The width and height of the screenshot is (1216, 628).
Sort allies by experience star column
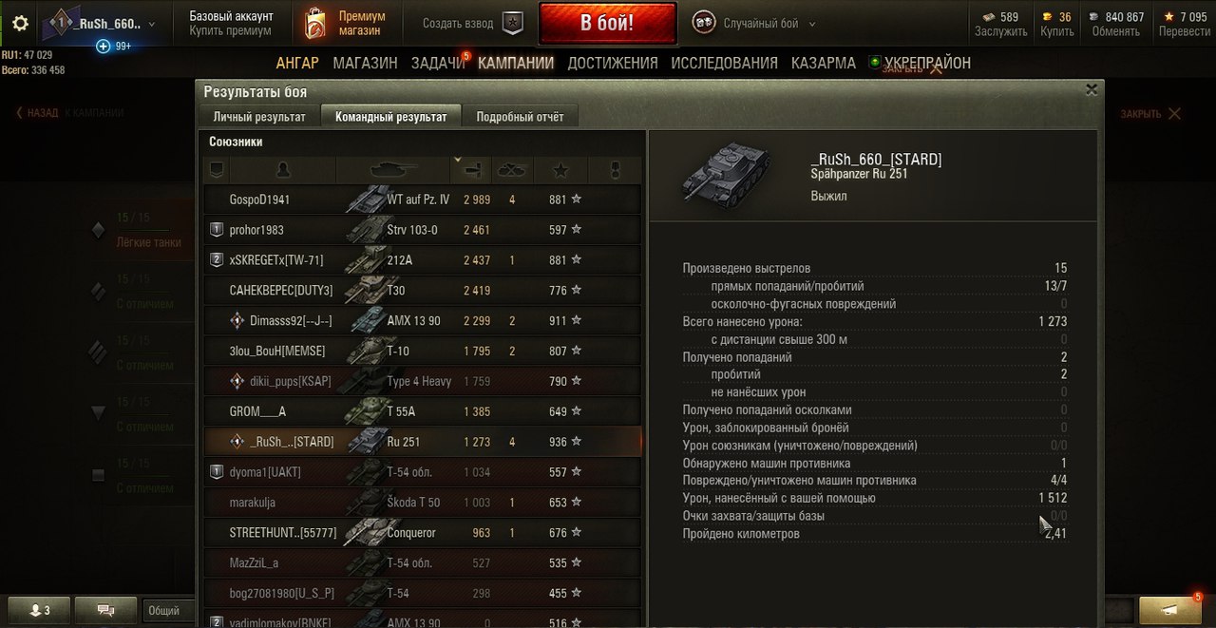(x=560, y=171)
